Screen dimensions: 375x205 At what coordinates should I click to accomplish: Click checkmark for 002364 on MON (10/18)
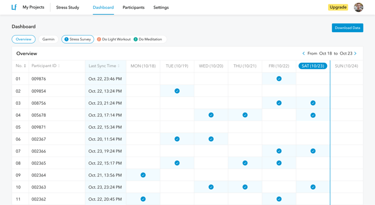pyautogui.click(x=143, y=175)
